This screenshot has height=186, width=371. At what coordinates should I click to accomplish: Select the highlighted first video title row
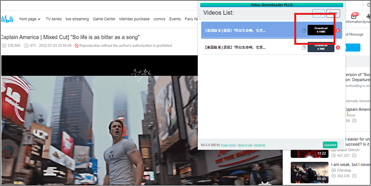(x=272, y=30)
